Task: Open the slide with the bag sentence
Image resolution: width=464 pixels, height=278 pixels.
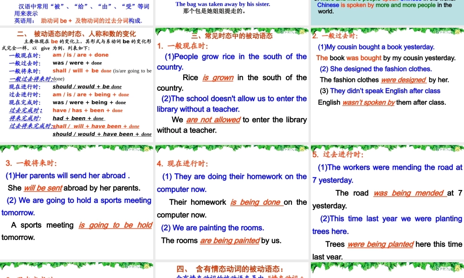Action: pos(232,13)
